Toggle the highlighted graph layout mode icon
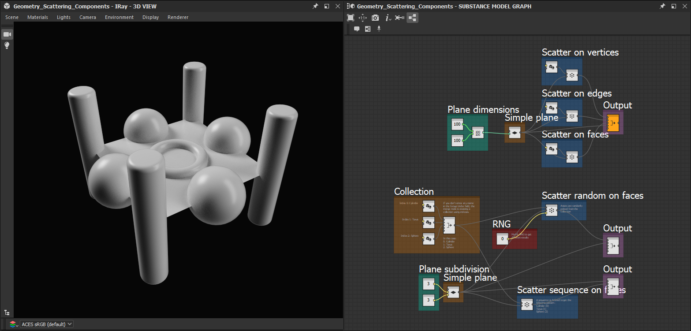Viewport: 691px width, 331px height. point(412,18)
